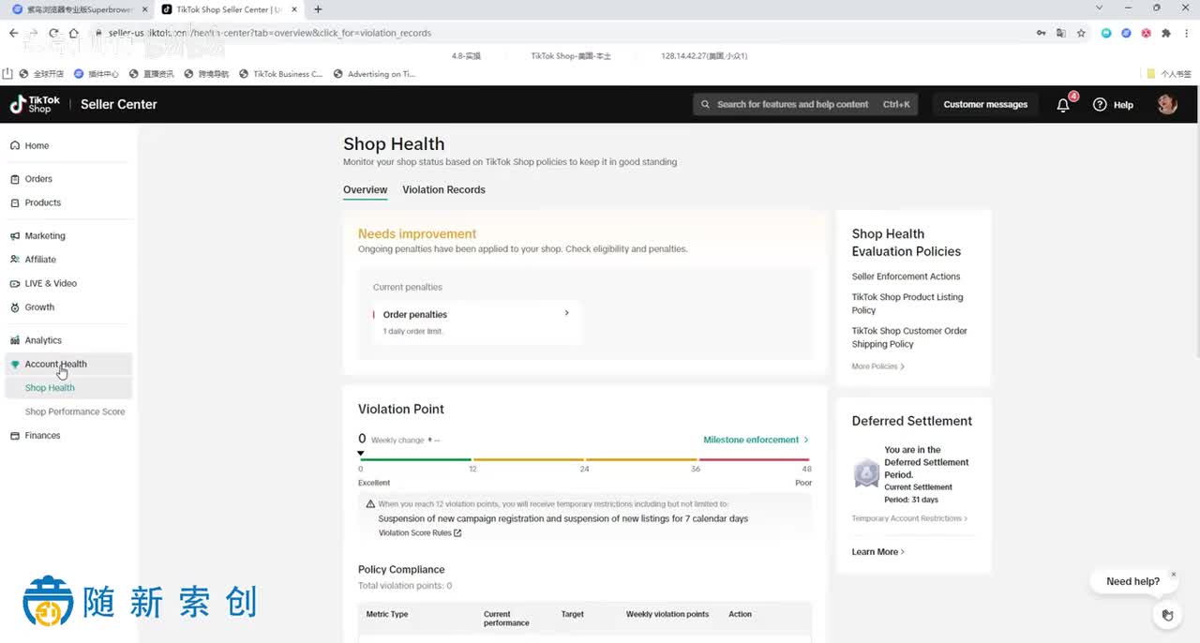1200x643 pixels.
Task: Expand More Policies list
Action: click(877, 366)
